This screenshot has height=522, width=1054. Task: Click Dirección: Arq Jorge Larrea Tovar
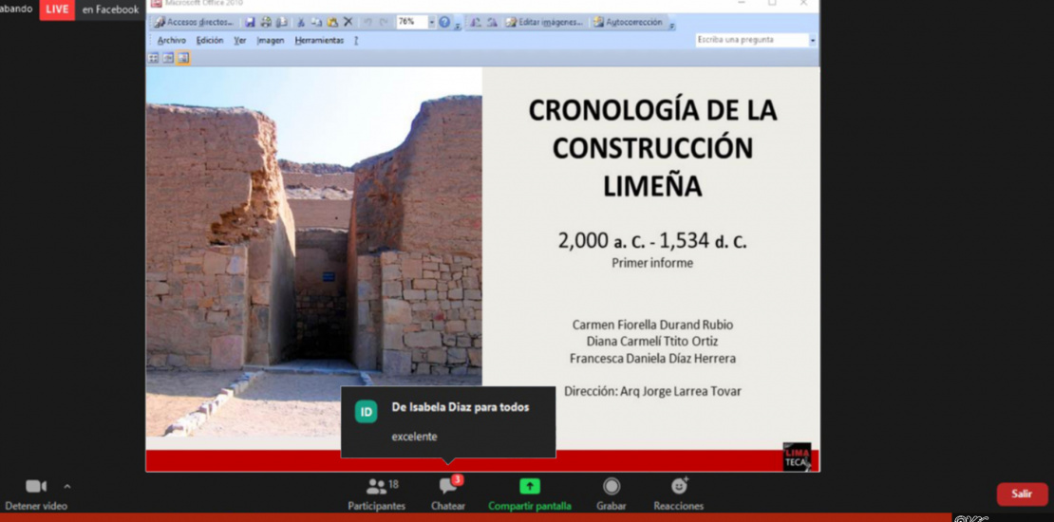click(x=652, y=391)
